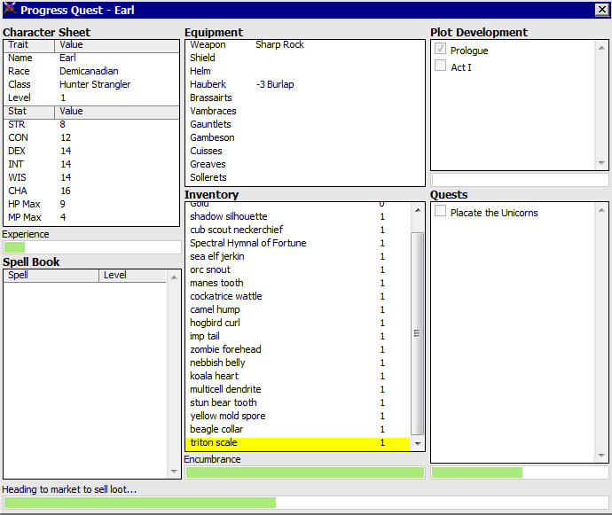
Task: Select the CON stat row
Action: click(x=91, y=137)
